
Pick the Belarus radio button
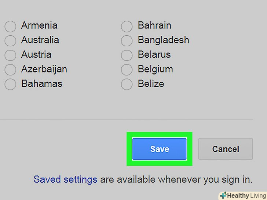[x=127, y=55]
